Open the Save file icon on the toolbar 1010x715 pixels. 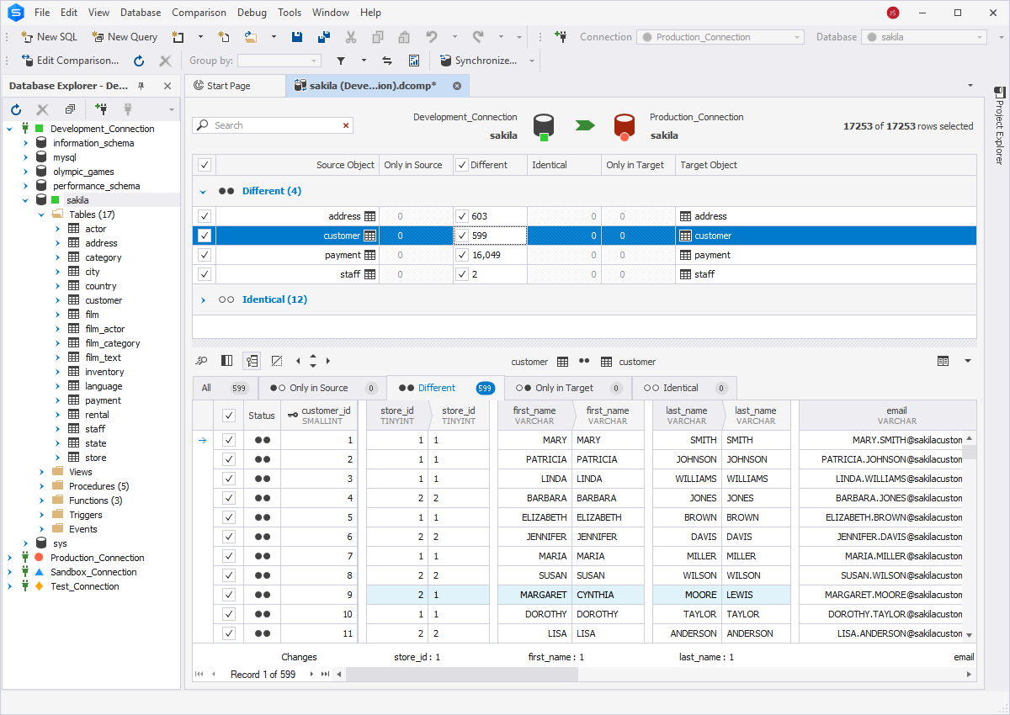(x=296, y=37)
